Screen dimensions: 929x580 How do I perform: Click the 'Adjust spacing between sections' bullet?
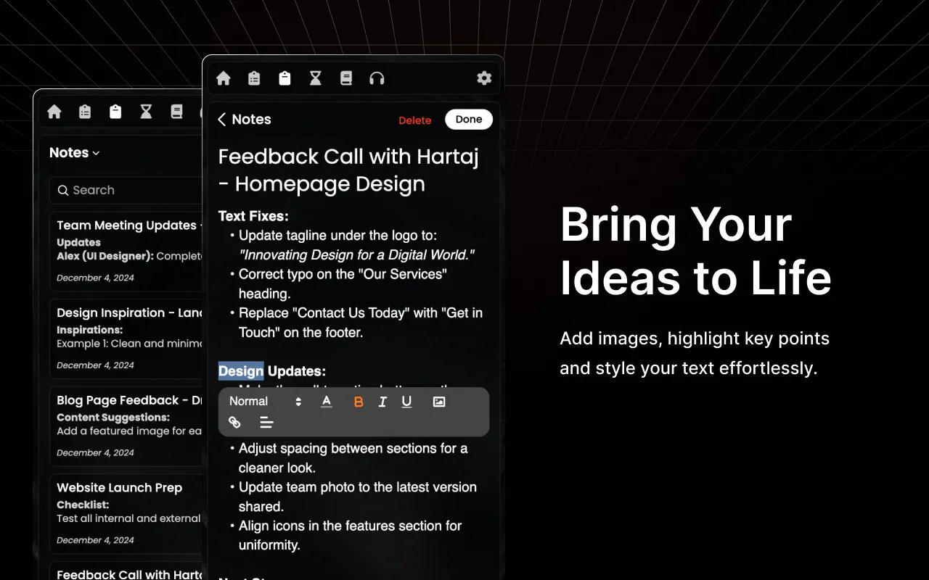[353, 458]
